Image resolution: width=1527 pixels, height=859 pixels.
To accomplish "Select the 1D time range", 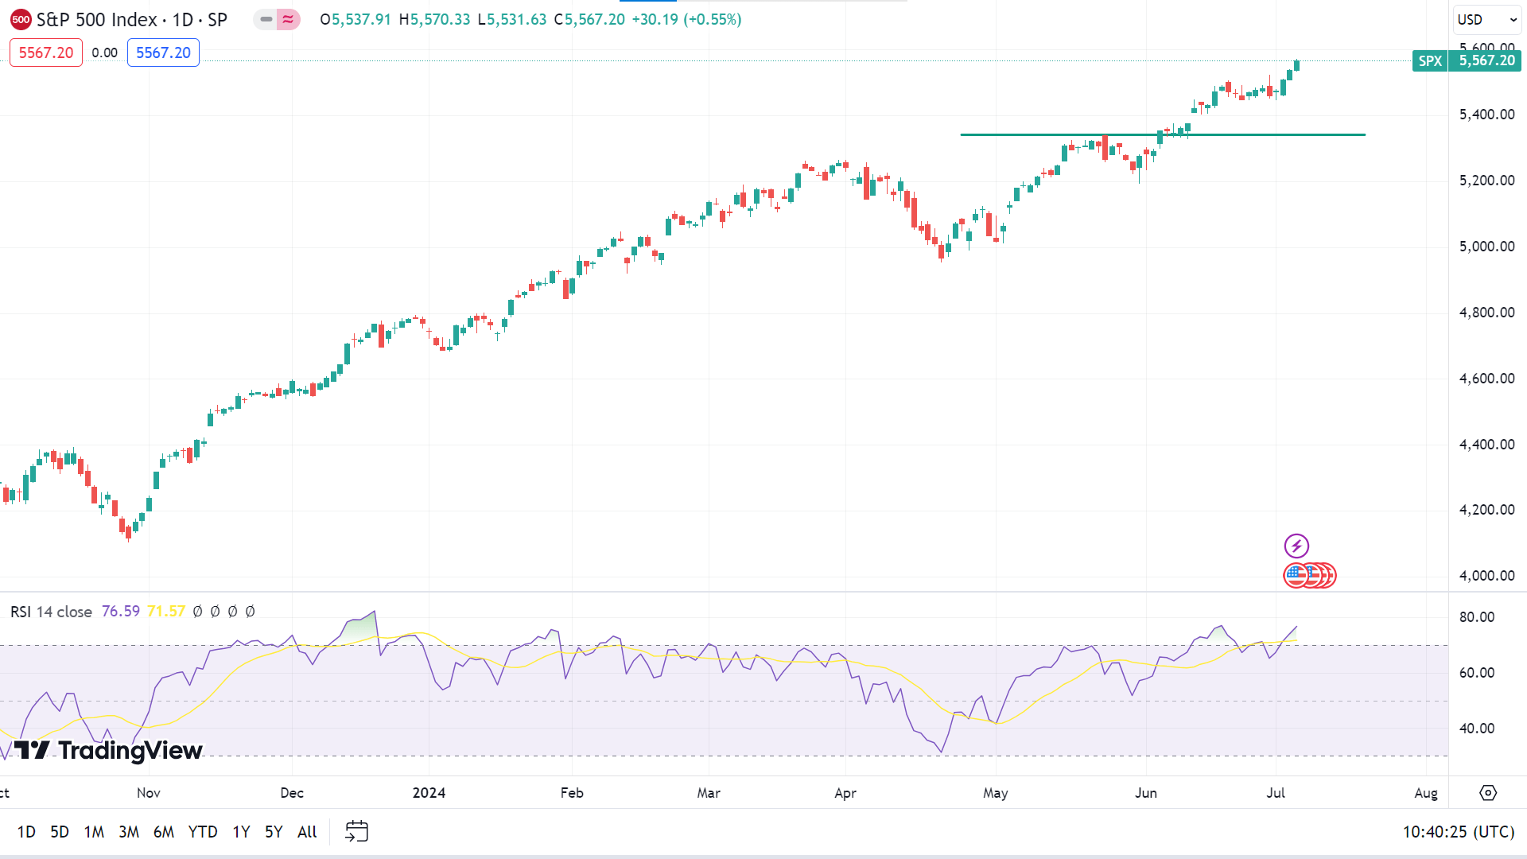I will [x=26, y=832].
